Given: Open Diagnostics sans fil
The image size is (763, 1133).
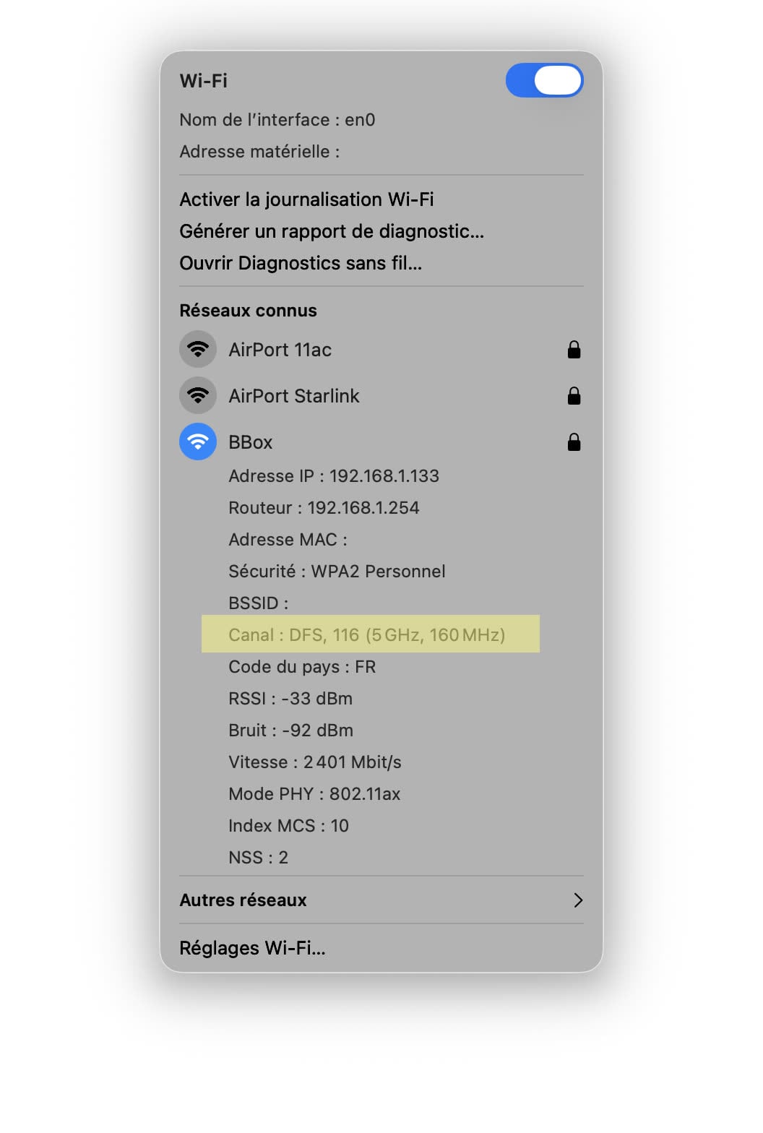Looking at the screenshot, I should click(x=301, y=263).
